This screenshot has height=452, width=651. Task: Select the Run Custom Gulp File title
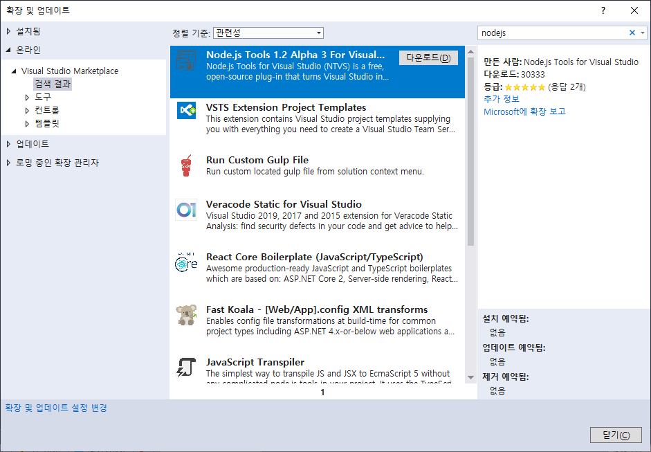257,161
